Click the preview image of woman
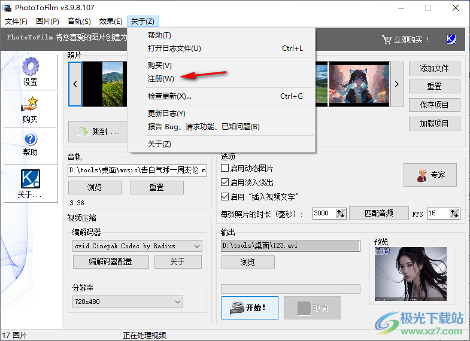This screenshot has height=341, width=470. (x=411, y=274)
